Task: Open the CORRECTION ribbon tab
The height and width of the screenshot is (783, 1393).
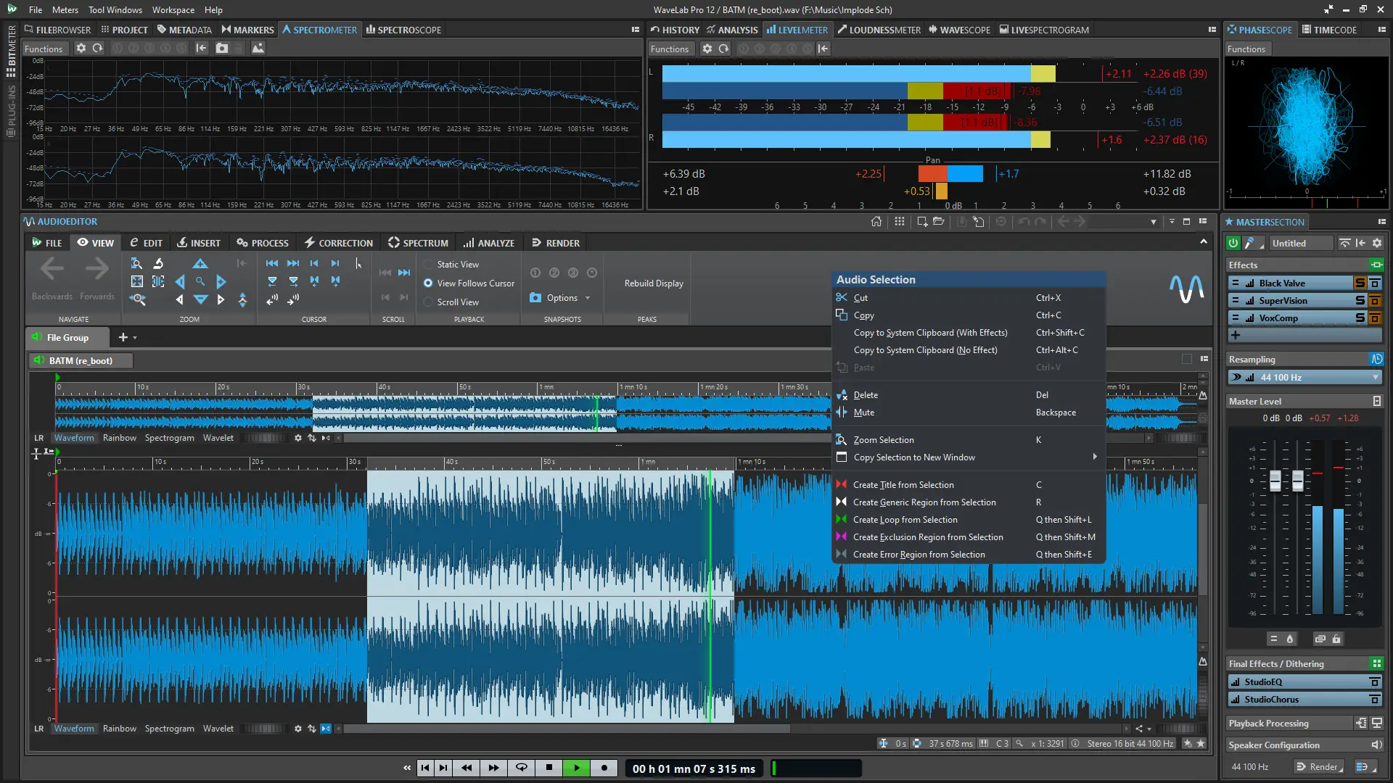Action: click(x=338, y=243)
